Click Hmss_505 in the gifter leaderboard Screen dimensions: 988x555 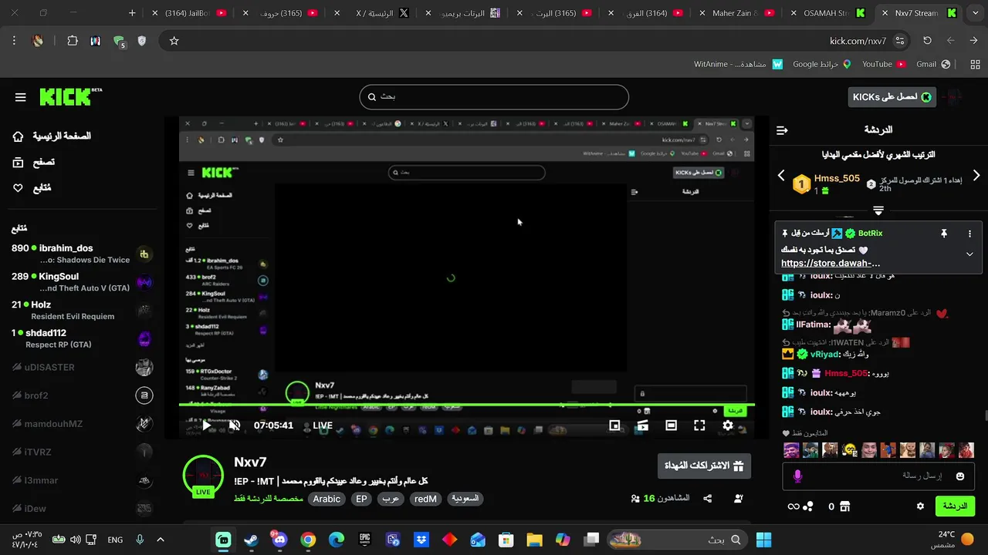tap(837, 179)
